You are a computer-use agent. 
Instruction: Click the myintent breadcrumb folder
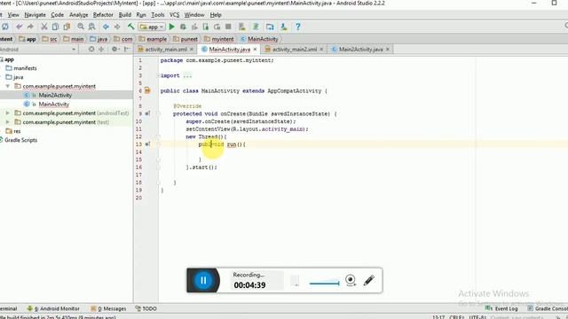pyautogui.click(x=219, y=39)
